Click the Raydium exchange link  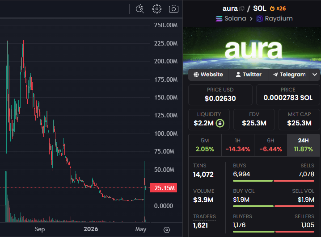click(x=279, y=19)
